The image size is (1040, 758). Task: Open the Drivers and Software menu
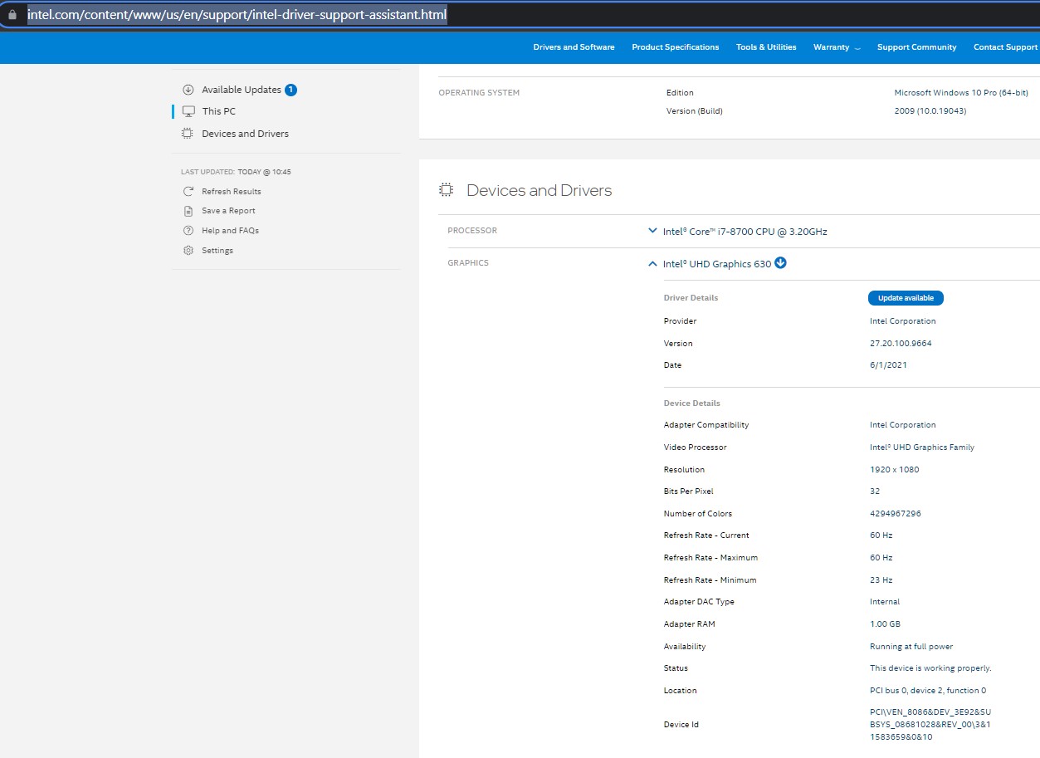tap(574, 47)
